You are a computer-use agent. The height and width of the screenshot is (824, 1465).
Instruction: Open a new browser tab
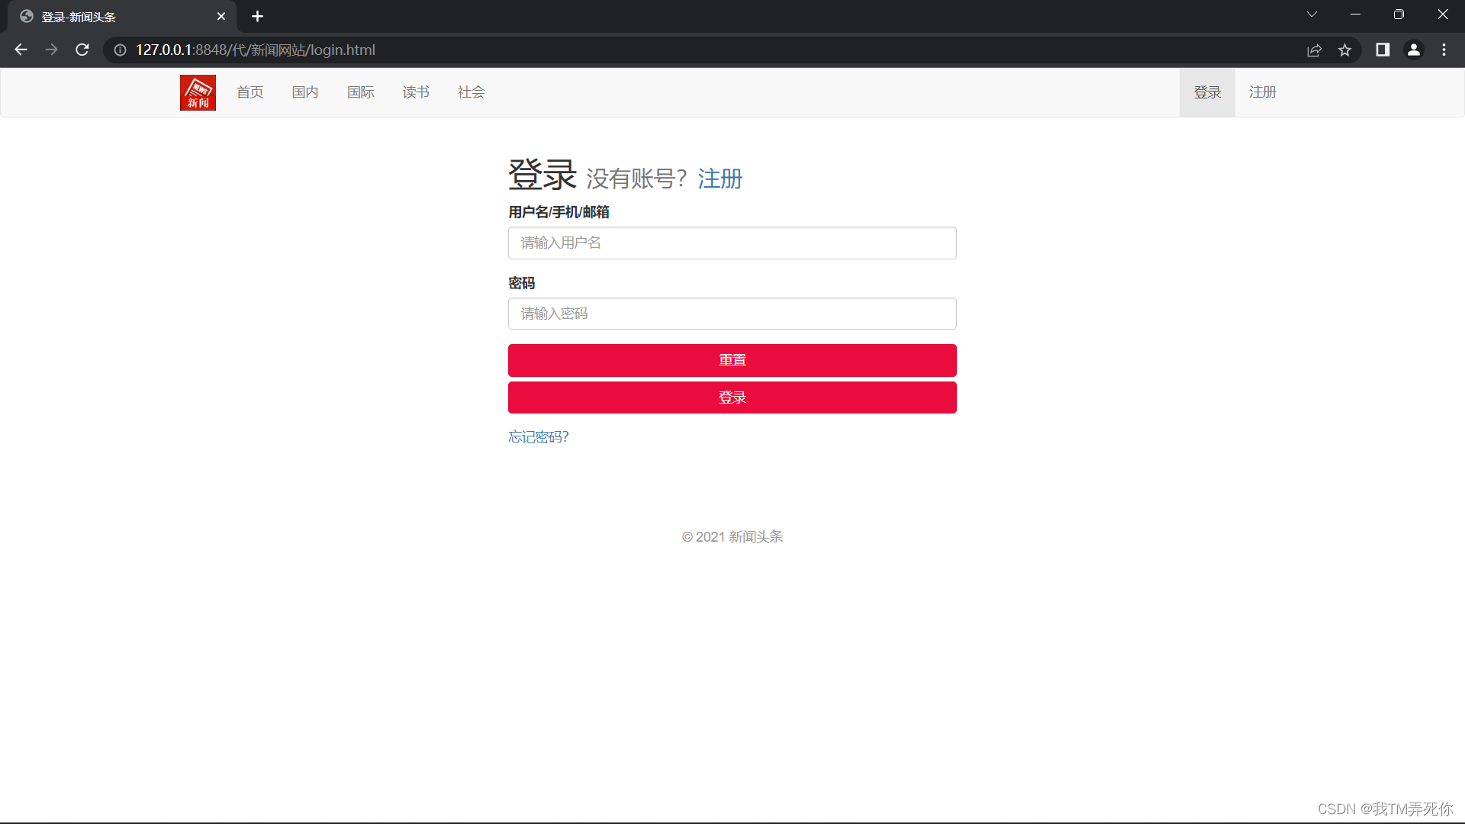click(257, 16)
